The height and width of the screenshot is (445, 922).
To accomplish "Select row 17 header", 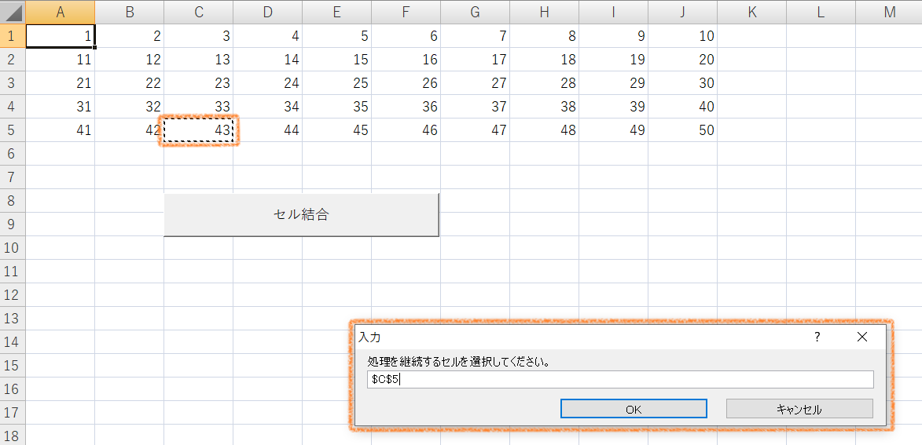I will coord(13,412).
